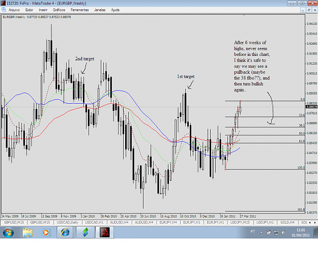Click the 100.0 Fibonacci level label
The width and height of the screenshot is (318, 272).
tap(301, 168)
